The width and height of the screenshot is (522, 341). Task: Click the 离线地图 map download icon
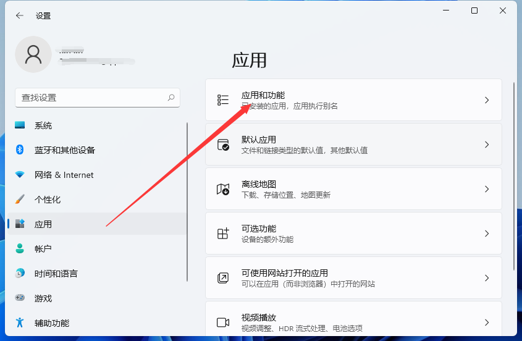223,189
